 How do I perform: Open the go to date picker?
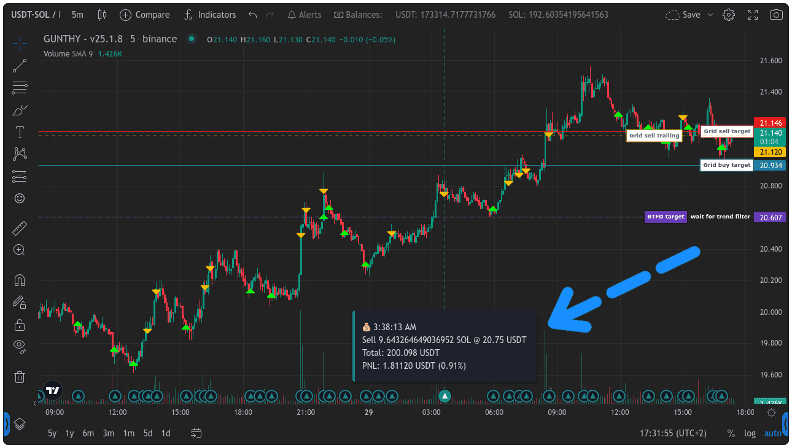pyautogui.click(x=196, y=433)
